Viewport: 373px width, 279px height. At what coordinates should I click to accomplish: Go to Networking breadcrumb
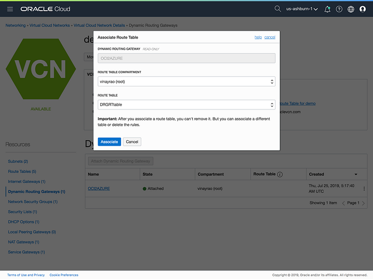point(15,25)
